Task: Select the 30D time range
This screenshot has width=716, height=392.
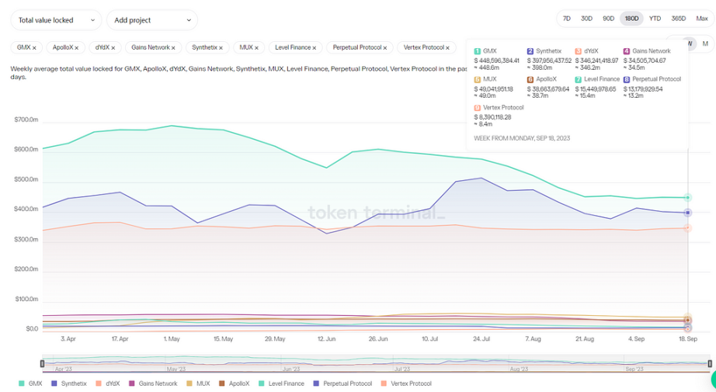Action: pyautogui.click(x=587, y=19)
